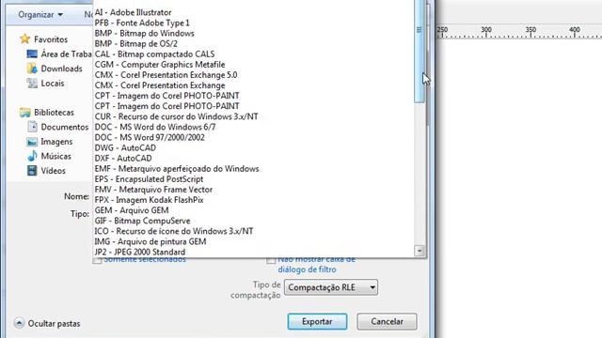Toggle Somente selecionados checkbox

coord(97,260)
